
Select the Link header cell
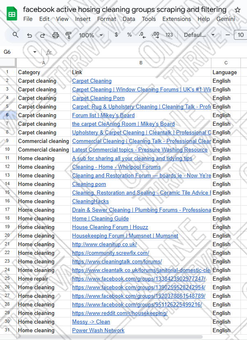[x=141, y=72]
